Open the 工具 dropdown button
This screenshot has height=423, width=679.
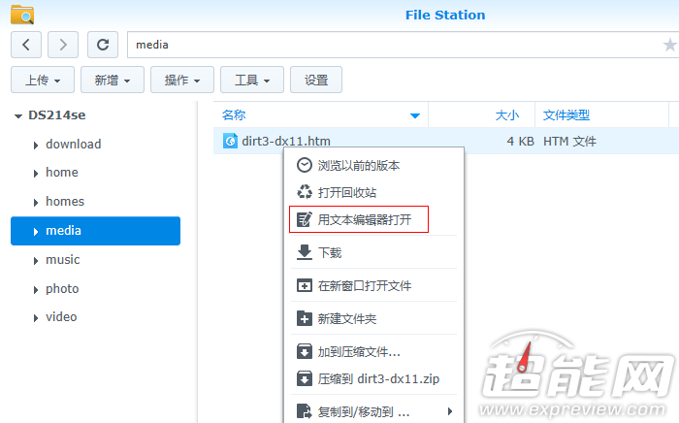(x=252, y=80)
